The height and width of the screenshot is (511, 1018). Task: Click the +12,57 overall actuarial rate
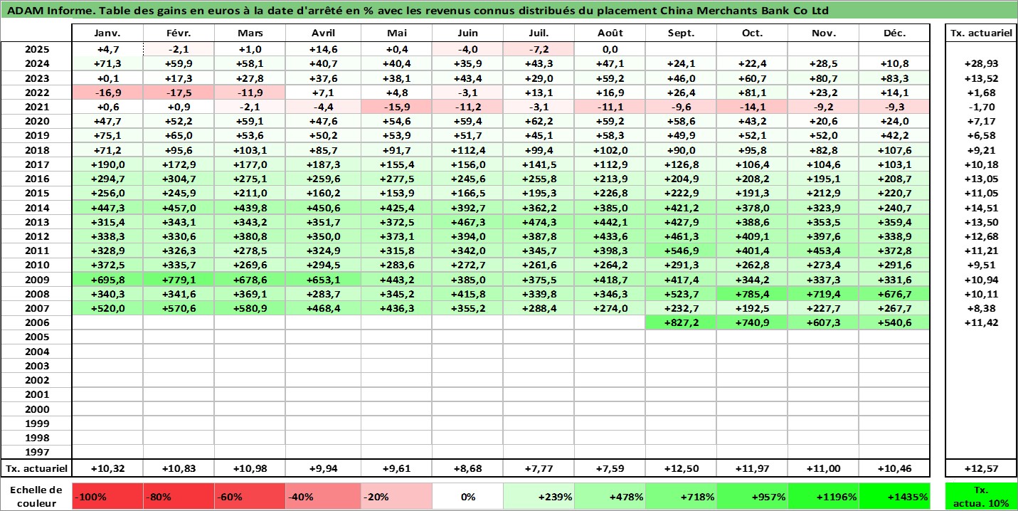click(x=981, y=468)
